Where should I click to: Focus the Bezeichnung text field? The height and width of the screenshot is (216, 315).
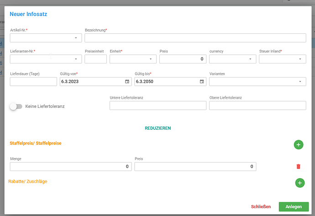pyautogui.click(x=195, y=38)
